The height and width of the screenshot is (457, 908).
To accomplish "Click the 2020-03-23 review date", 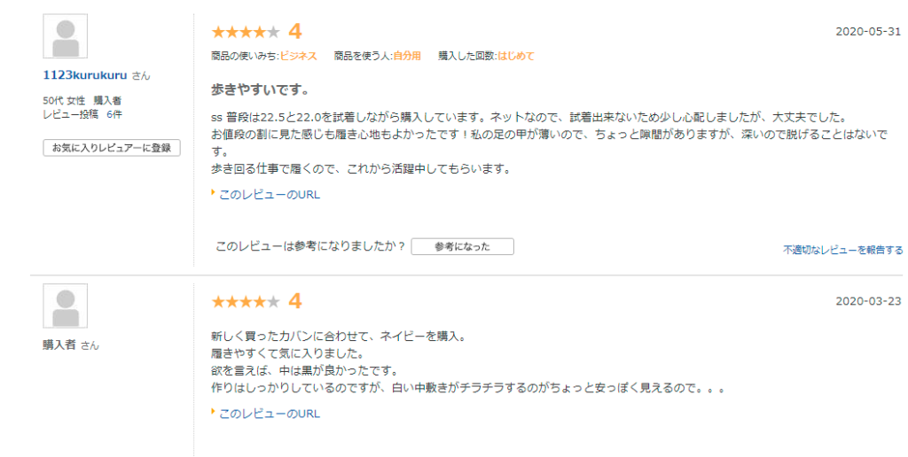I will pyautogui.click(x=868, y=301).
